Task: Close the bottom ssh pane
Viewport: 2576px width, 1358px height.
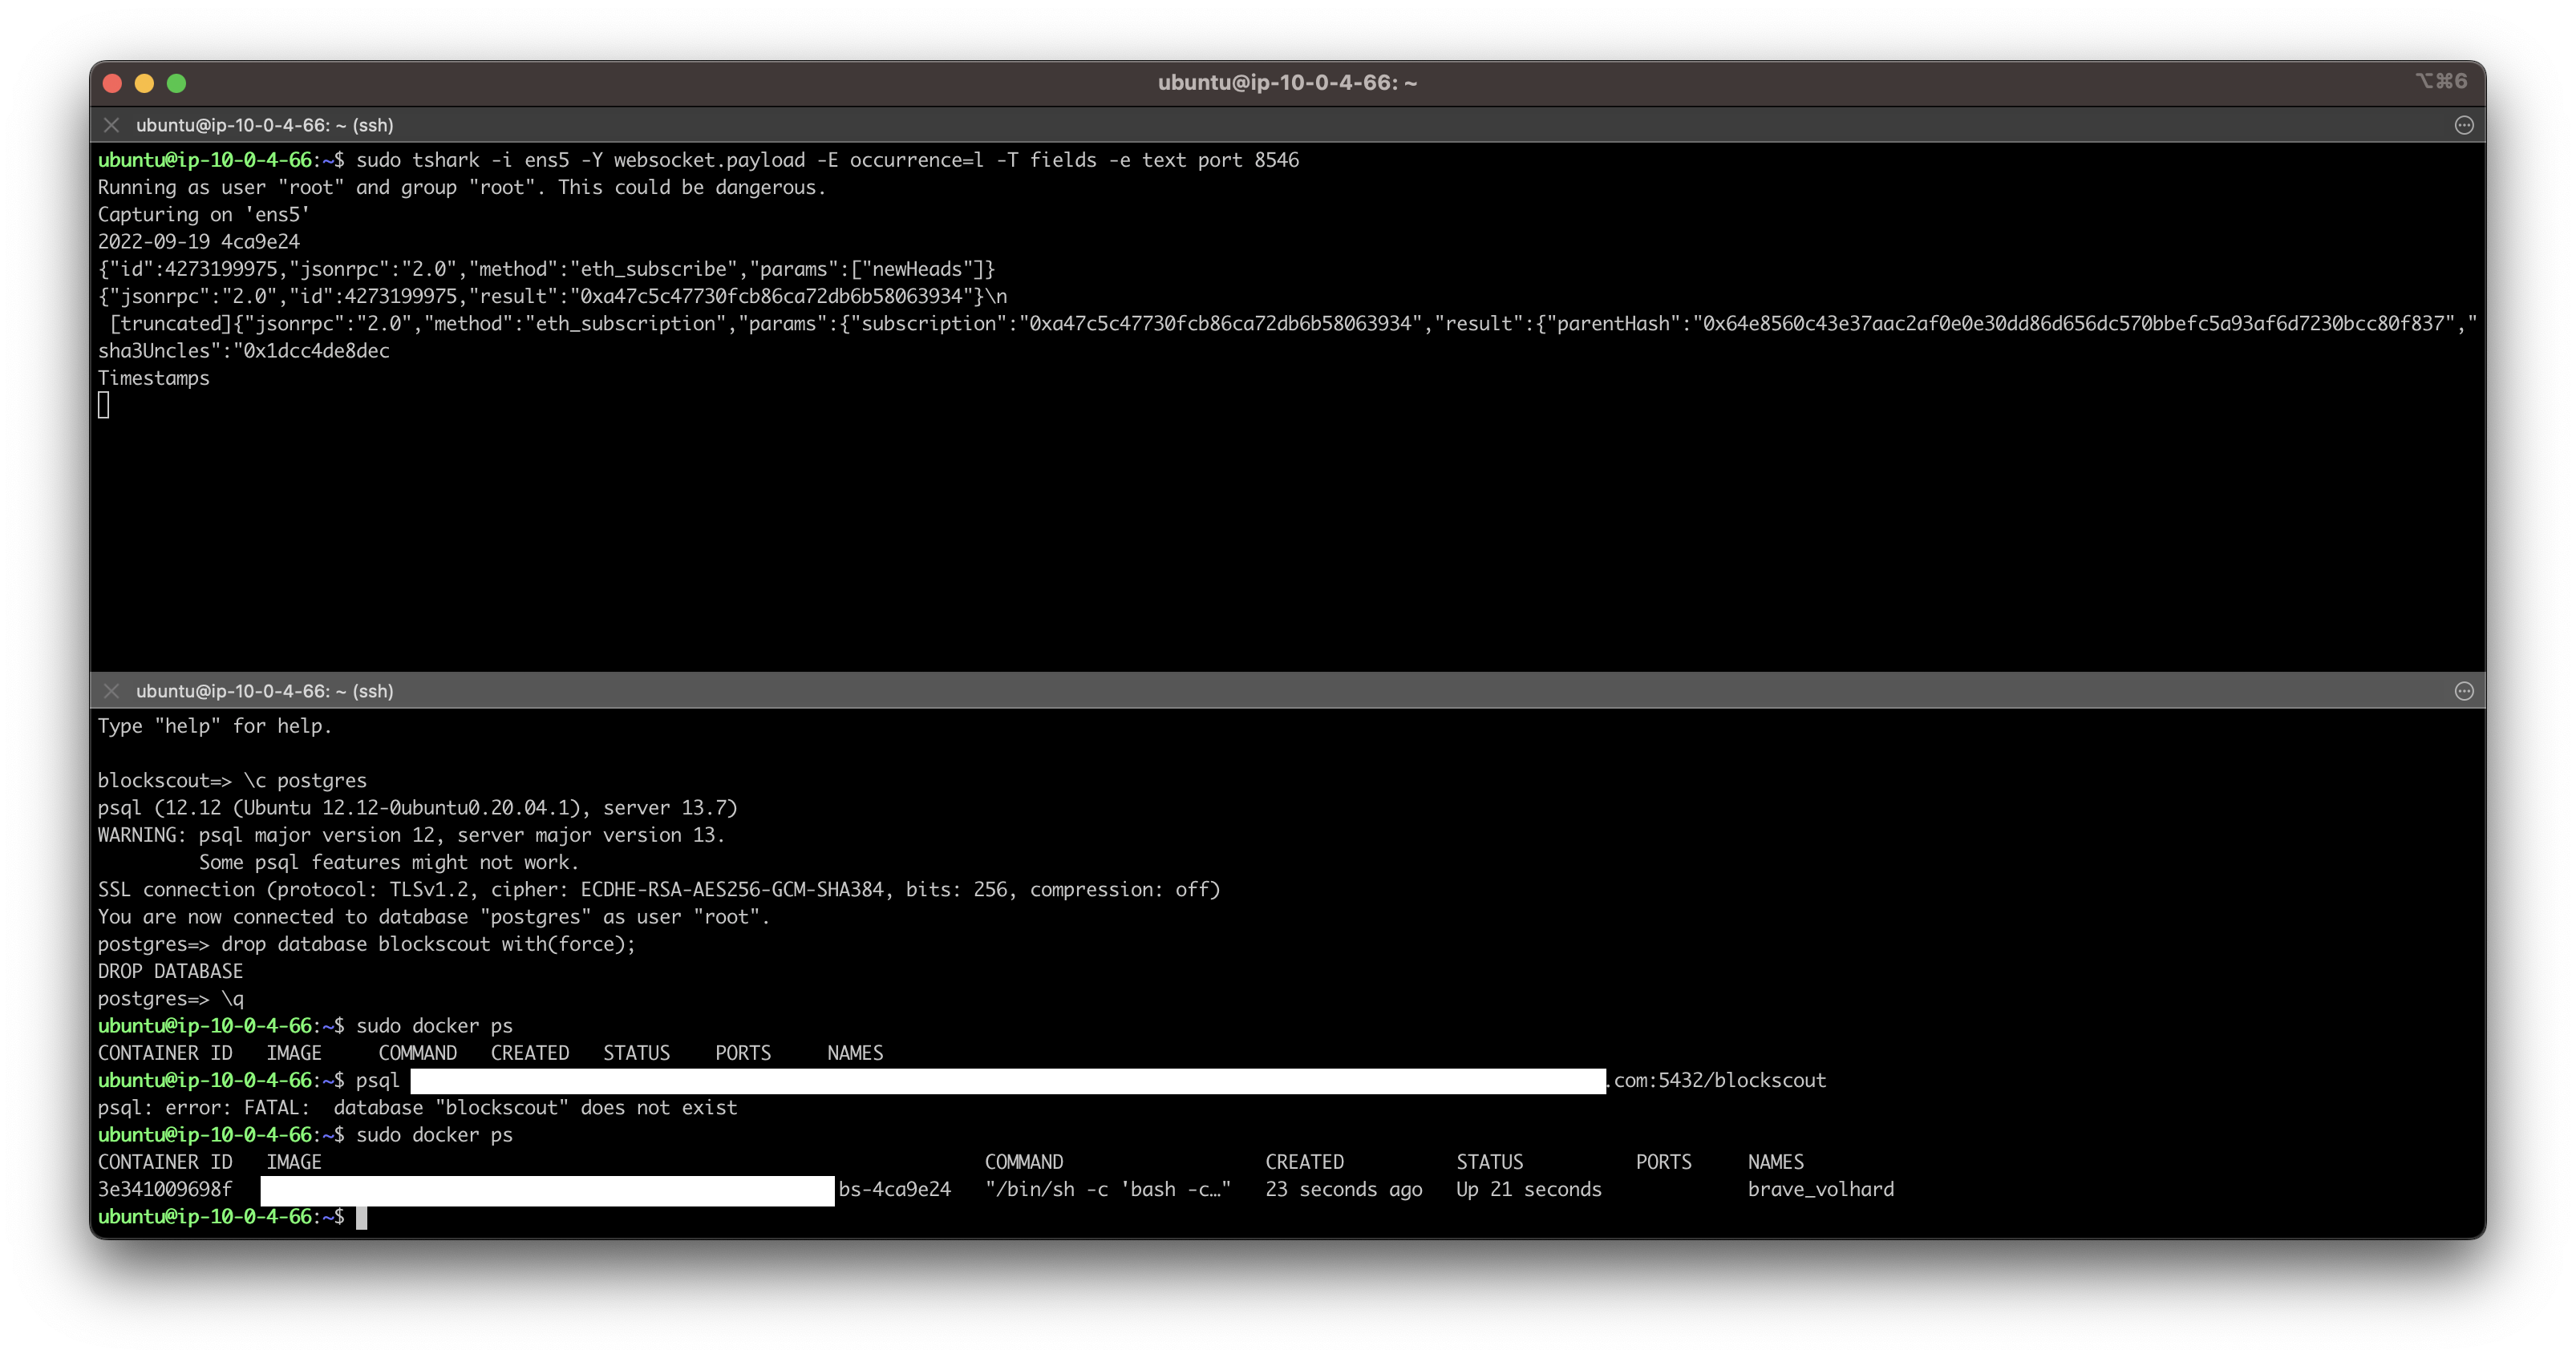Action: click(x=112, y=690)
